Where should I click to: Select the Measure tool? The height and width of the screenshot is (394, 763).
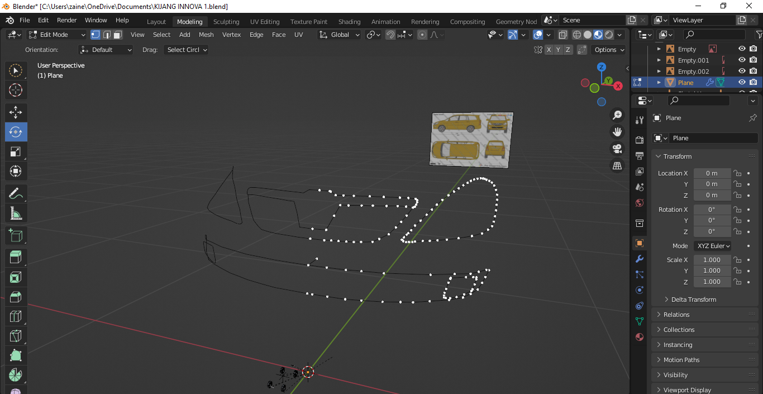tap(16, 213)
